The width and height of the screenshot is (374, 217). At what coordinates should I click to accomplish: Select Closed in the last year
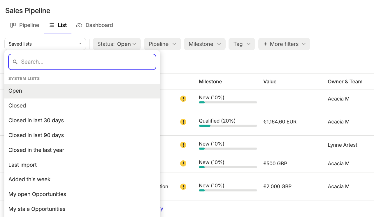tap(82, 150)
